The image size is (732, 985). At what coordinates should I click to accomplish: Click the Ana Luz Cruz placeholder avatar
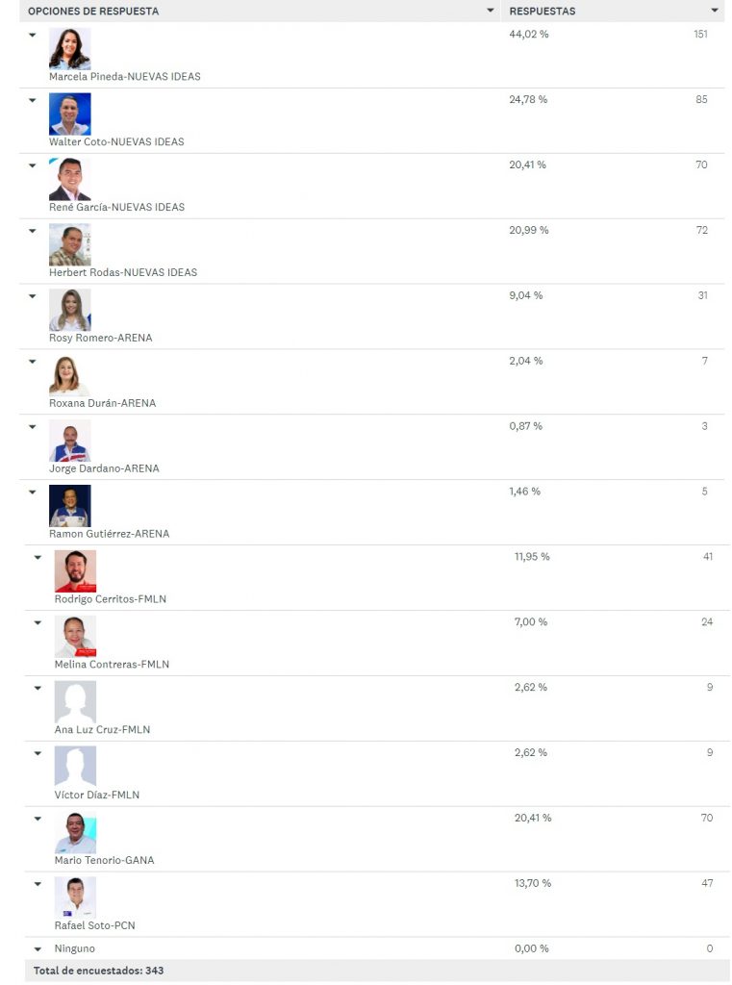[x=75, y=701]
